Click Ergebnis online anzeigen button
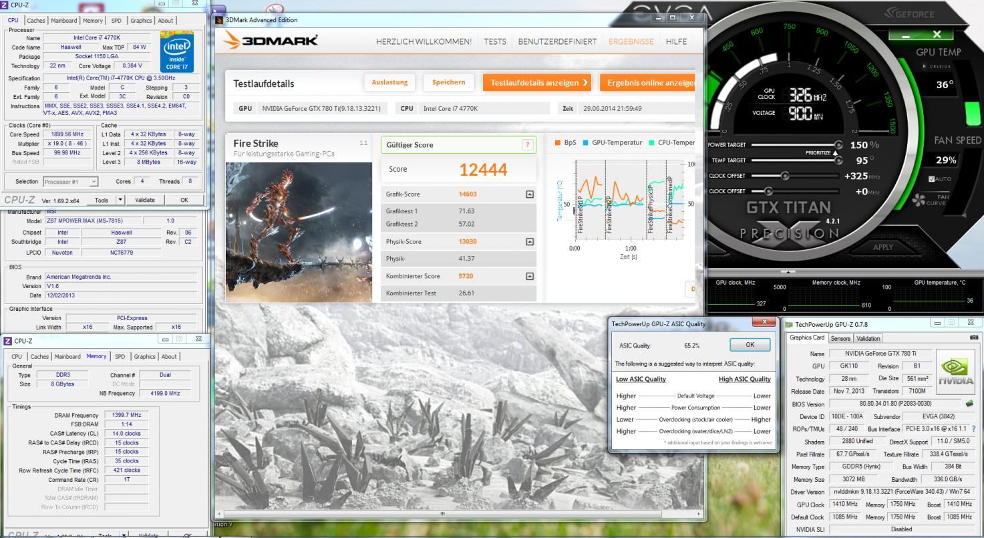 [x=647, y=83]
